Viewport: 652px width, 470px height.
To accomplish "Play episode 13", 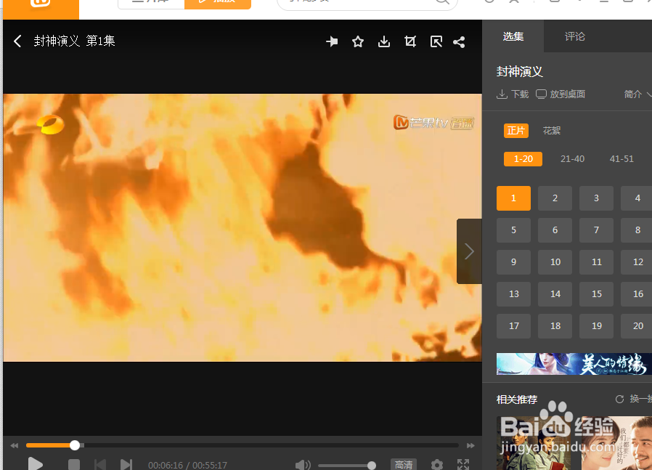I will [x=513, y=294].
